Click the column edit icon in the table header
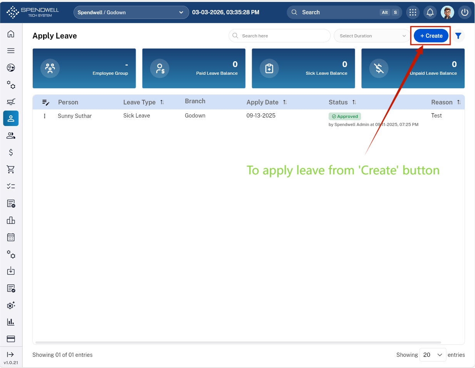The image size is (475, 368). (46, 103)
